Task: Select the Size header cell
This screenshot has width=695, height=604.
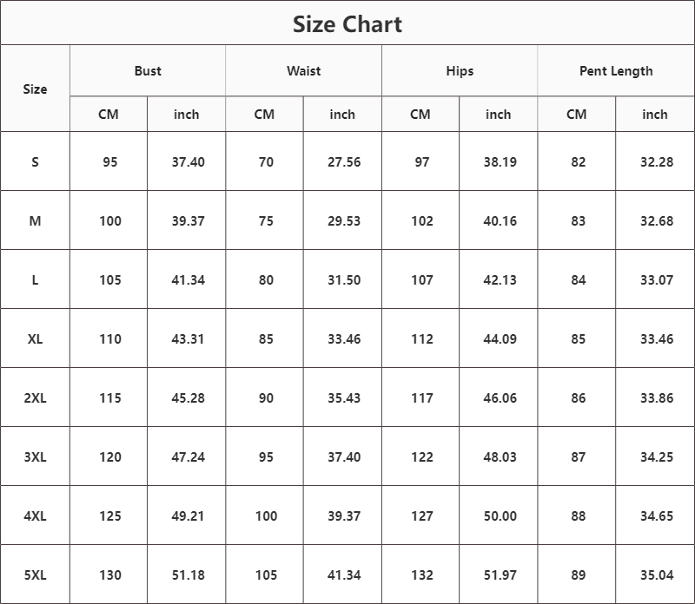Action: pos(35,89)
